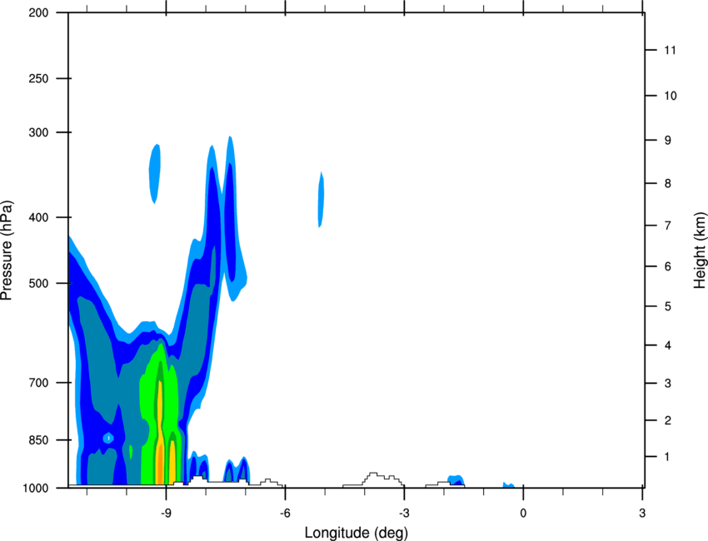Click the -9 longitude tick label

[x=166, y=513]
